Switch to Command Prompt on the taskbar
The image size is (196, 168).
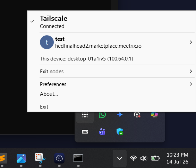coord(78,158)
